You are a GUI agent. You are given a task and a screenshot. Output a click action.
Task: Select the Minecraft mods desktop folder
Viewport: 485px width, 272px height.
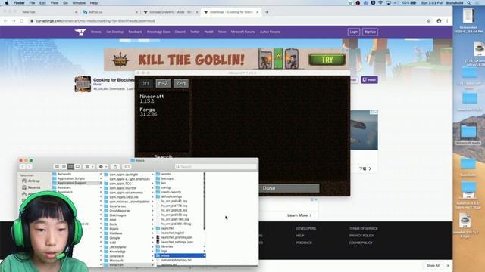coord(468,134)
